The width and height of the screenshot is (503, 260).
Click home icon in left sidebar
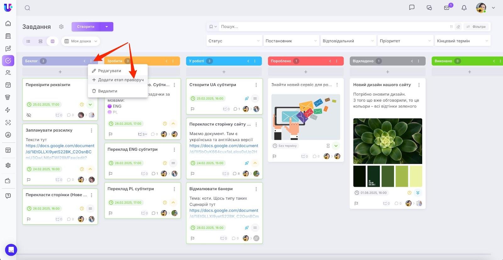coord(8,23)
